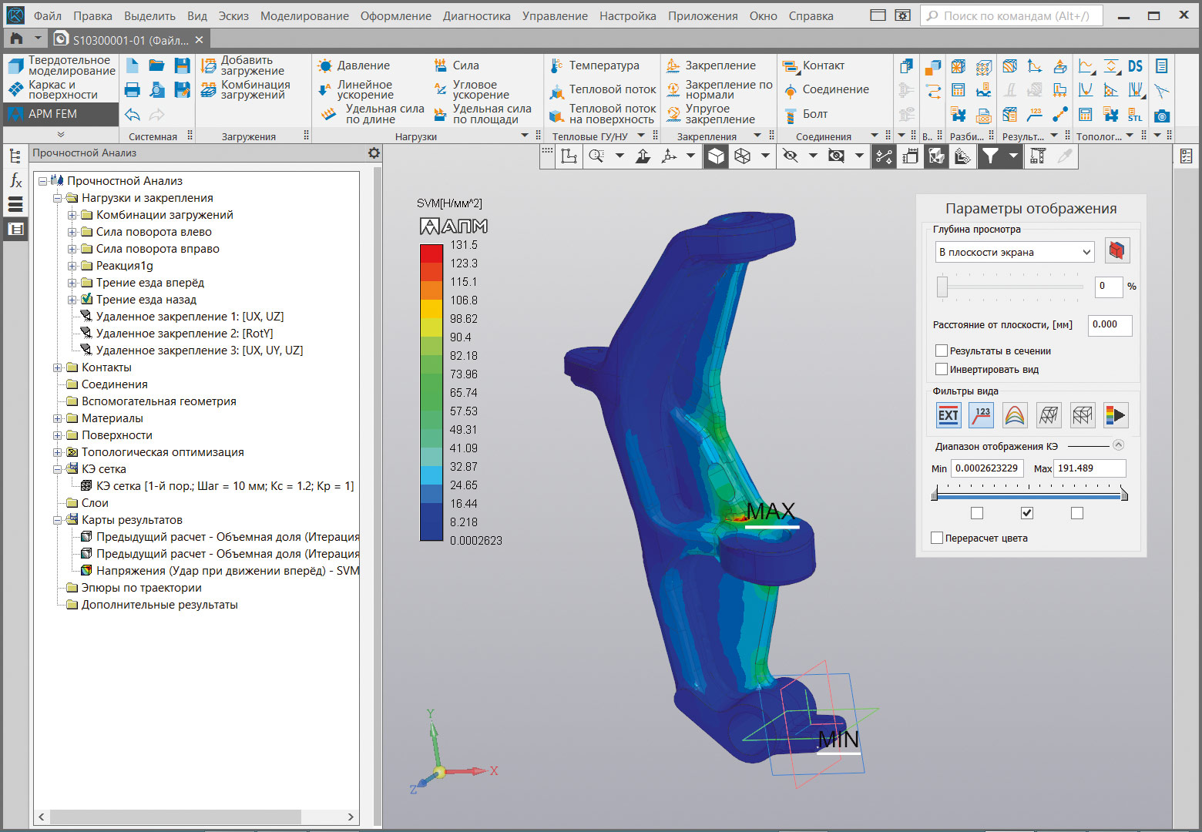
Task: Open the Приложения menu
Action: (x=703, y=15)
